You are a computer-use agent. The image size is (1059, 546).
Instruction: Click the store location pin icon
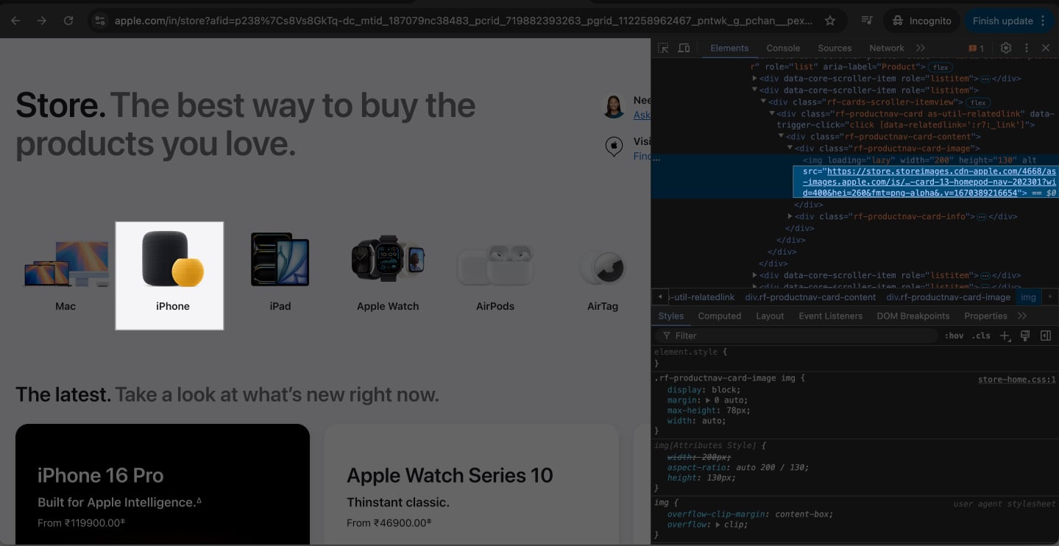click(614, 146)
